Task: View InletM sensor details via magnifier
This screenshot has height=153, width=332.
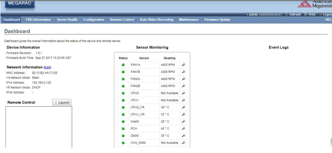Action: pyautogui.click(x=183, y=121)
